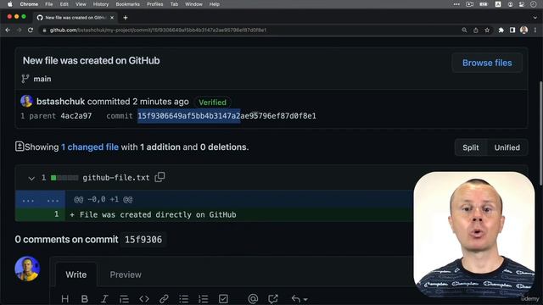Apply italic formatting in the comment
Viewport: 543px width, 305px height.
(104, 299)
